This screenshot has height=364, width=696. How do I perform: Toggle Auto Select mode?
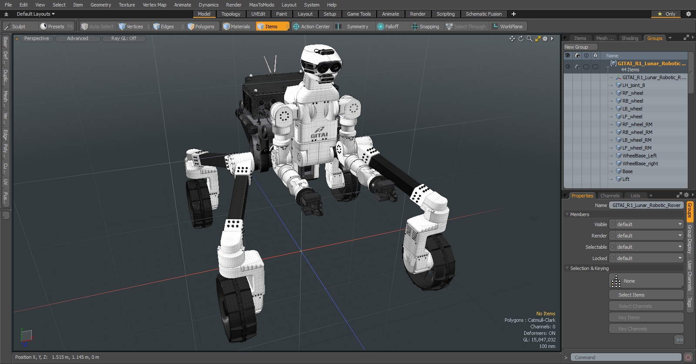[97, 27]
